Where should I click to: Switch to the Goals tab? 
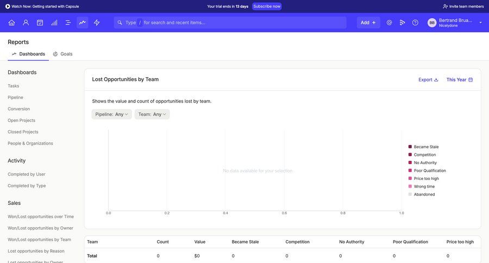tap(63, 54)
